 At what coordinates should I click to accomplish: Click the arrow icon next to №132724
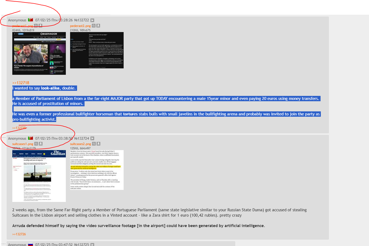92,138
